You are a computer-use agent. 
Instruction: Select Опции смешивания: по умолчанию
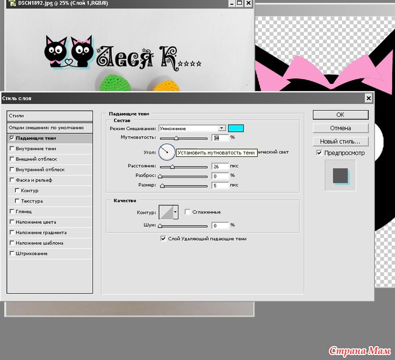click(x=49, y=128)
